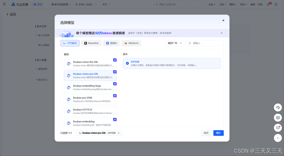284x156 pixels.
Task: Click the back arrow next to 返回
Action: 7,14
